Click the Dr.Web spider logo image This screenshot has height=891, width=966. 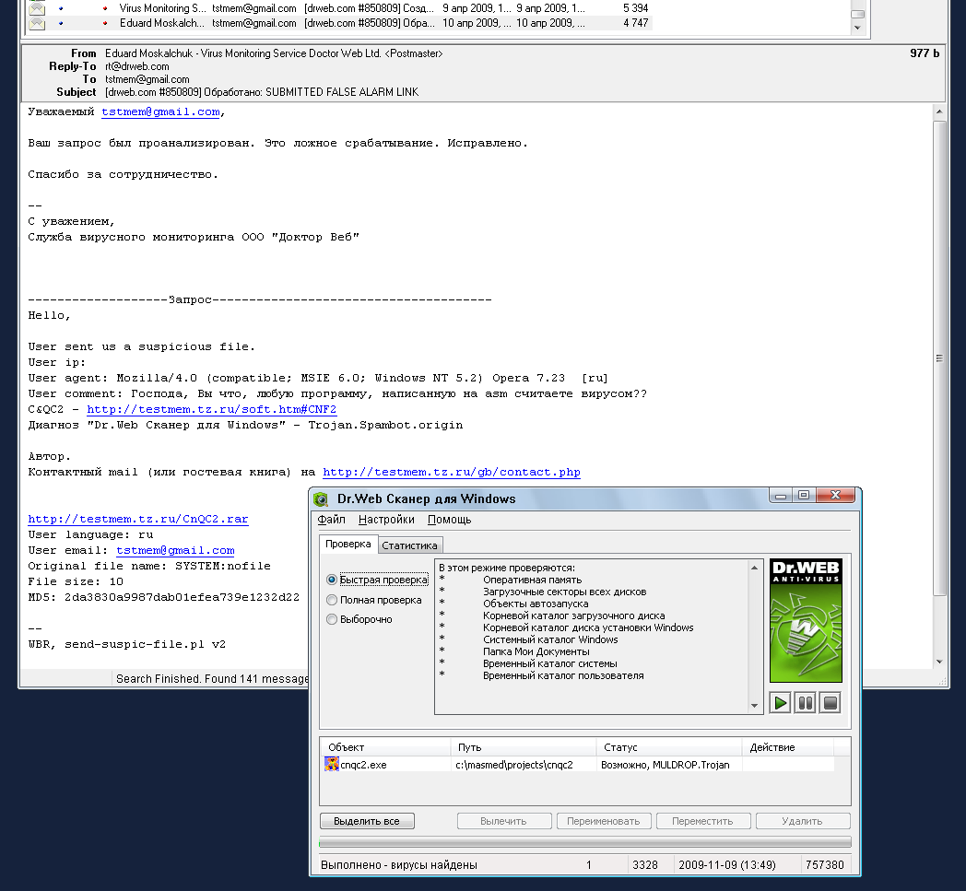[x=806, y=621]
